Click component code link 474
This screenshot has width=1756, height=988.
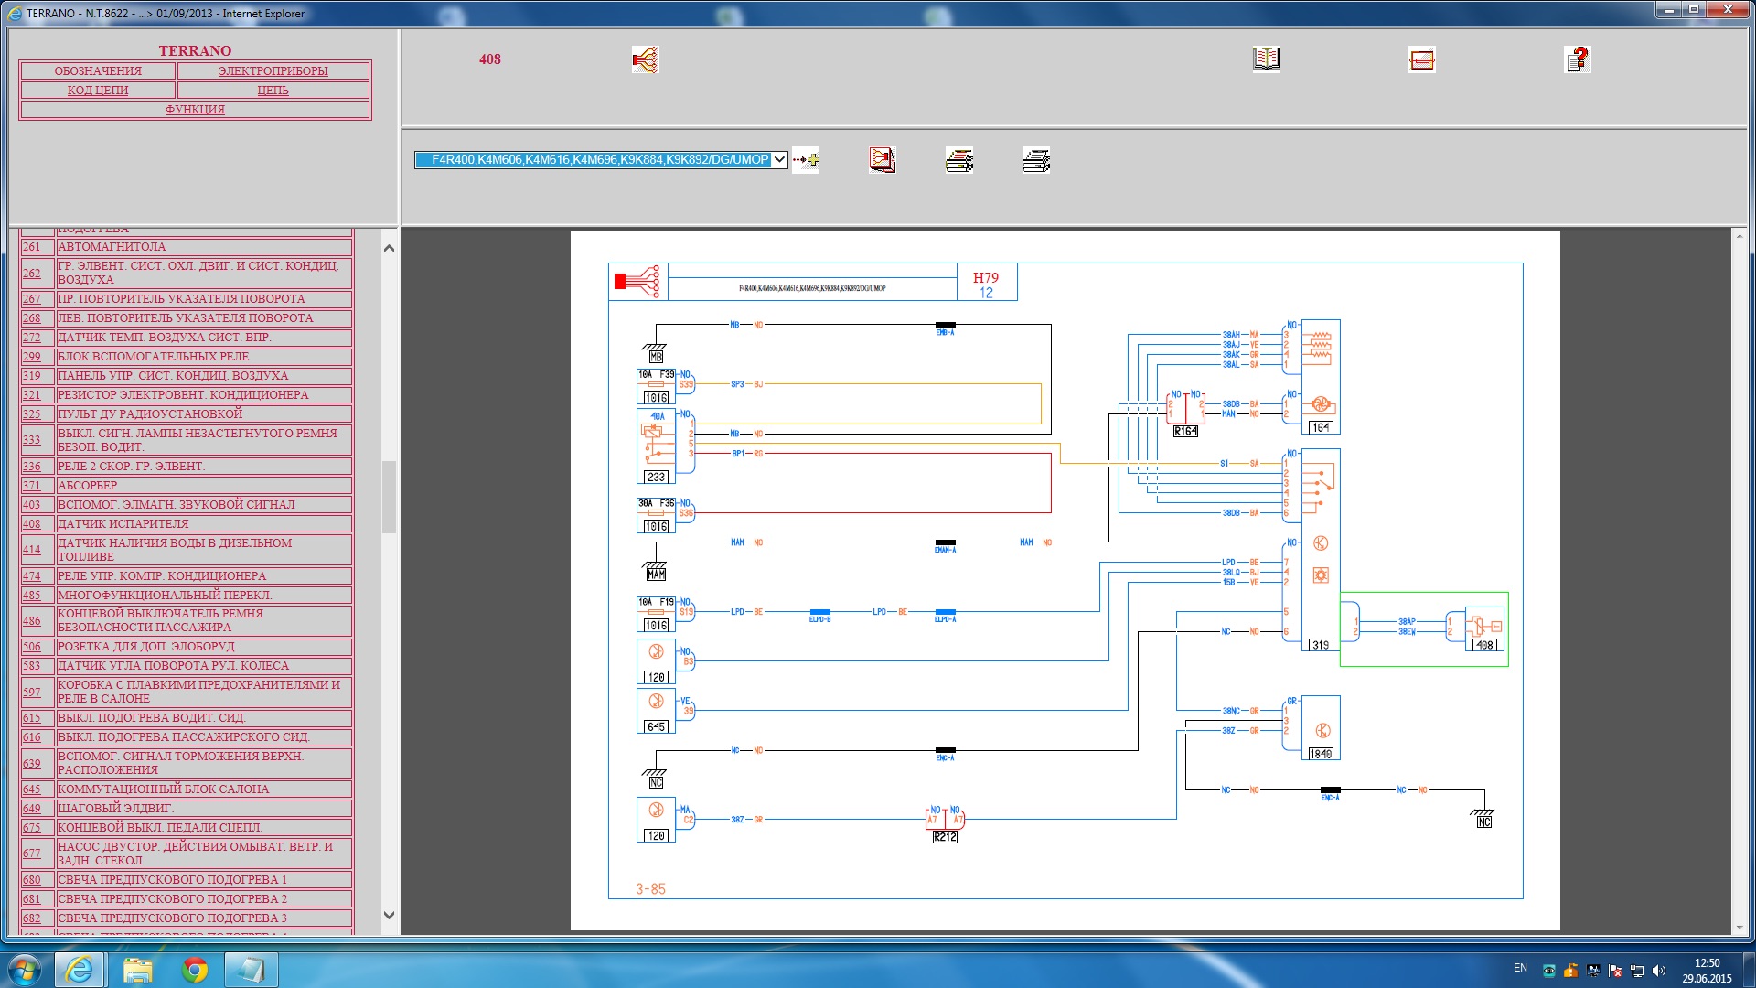pos(32,576)
